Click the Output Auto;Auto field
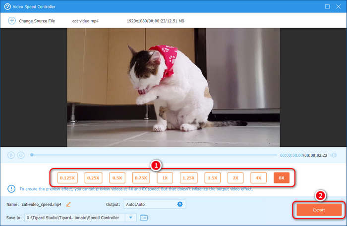The height and width of the screenshot is (226, 347). pyautogui.click(x=149, y=204)
